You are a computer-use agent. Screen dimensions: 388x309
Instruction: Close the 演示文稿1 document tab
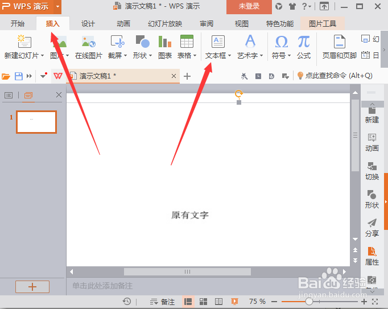click(174, 76)
